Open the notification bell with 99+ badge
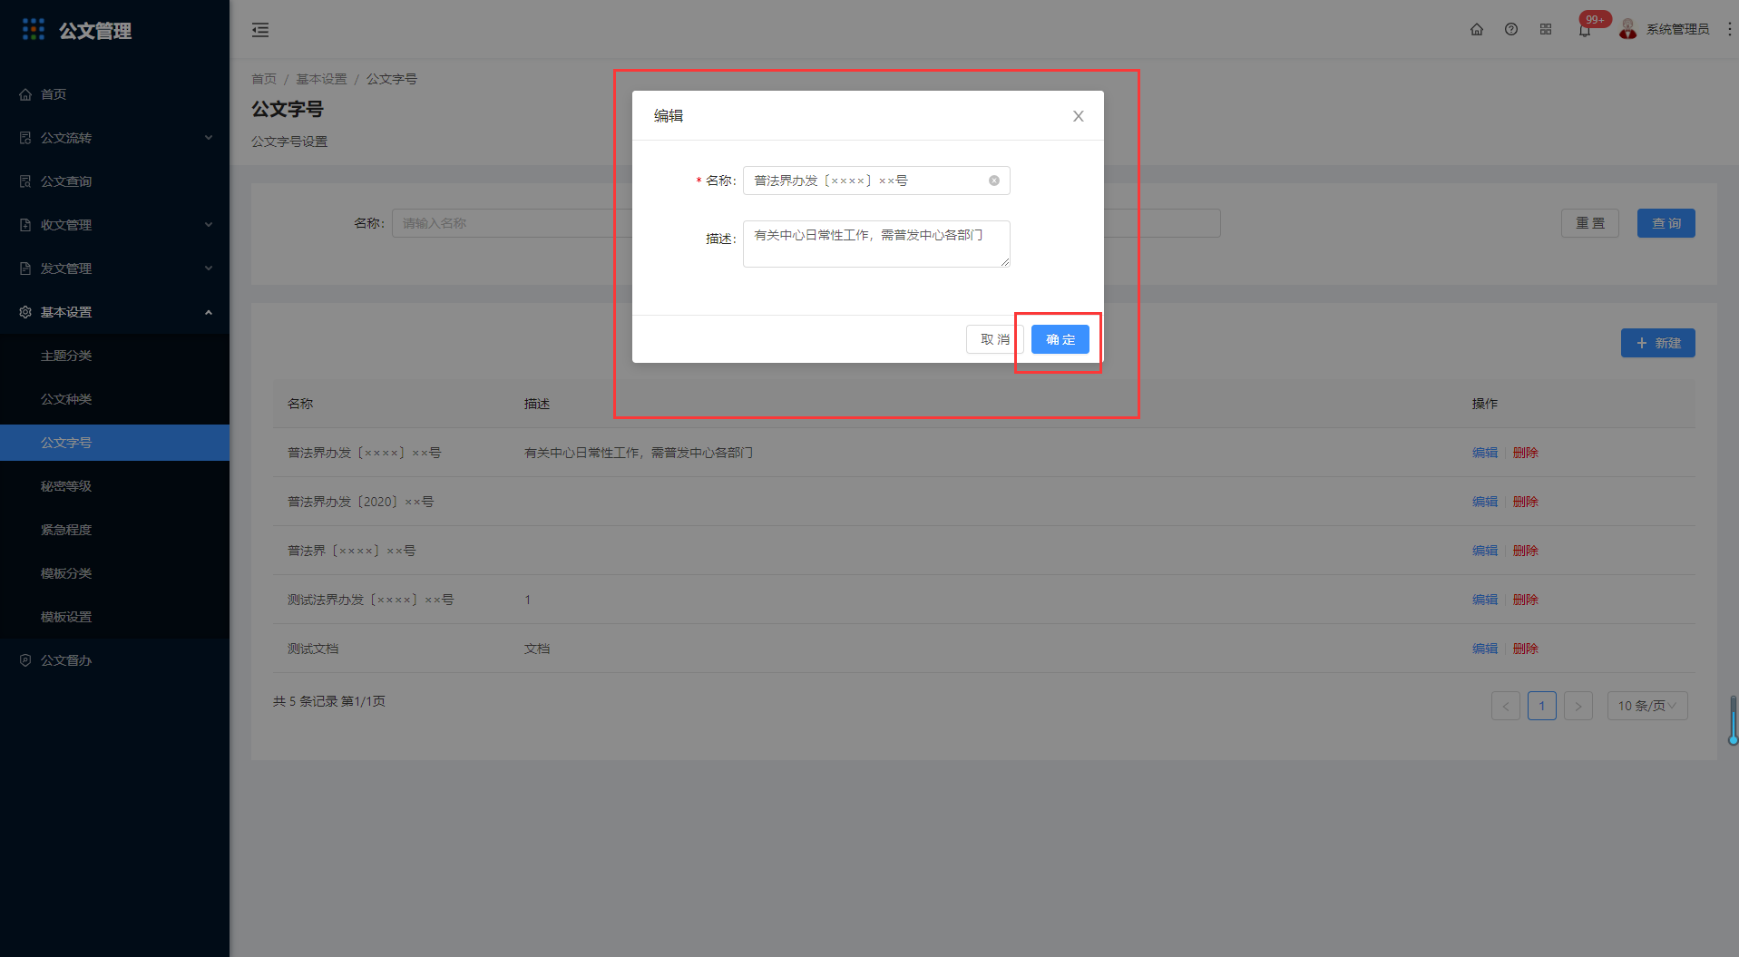Viewport: 1739px width, 957px height. pyautogui.click(x=1586, y=29)
